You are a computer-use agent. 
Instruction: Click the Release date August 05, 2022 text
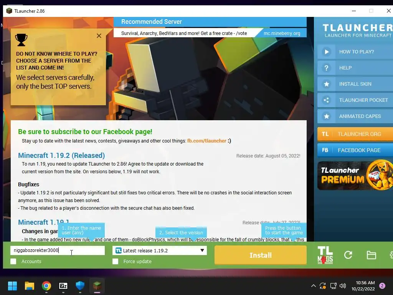click(268, 156)
